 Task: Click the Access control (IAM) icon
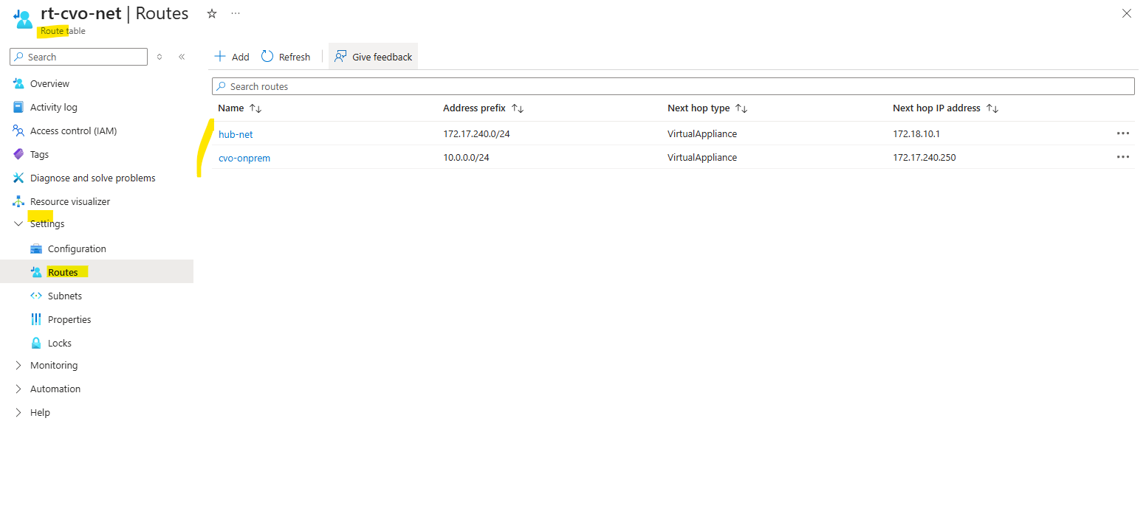tap(18, 131)
